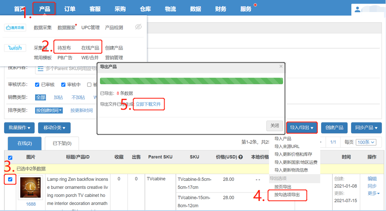The width and height of the screenshot is (386, 211).
Task: Open the 财务 navigation item
Action: click(x=221, y=9)
